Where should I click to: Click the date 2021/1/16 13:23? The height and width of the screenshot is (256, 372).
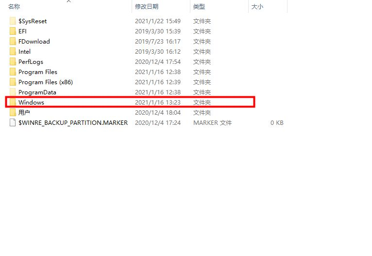tap(158, 103)
